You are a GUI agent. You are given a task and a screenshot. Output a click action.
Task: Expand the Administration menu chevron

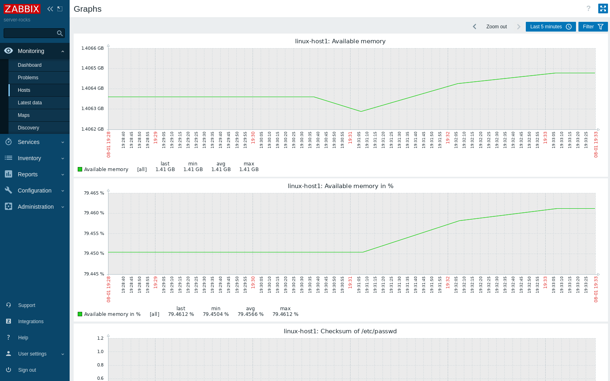[x=63, y=207]
